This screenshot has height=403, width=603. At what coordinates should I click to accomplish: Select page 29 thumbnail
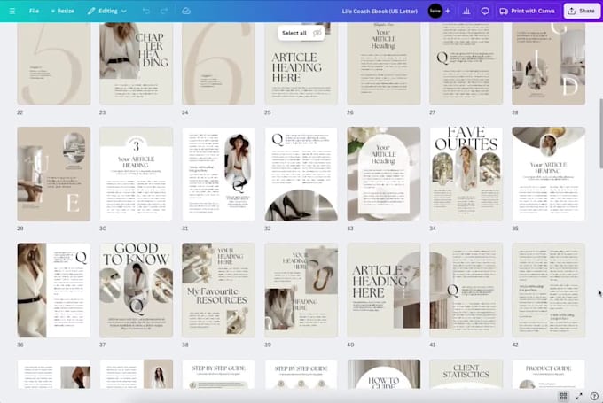(x=54, y=174)
